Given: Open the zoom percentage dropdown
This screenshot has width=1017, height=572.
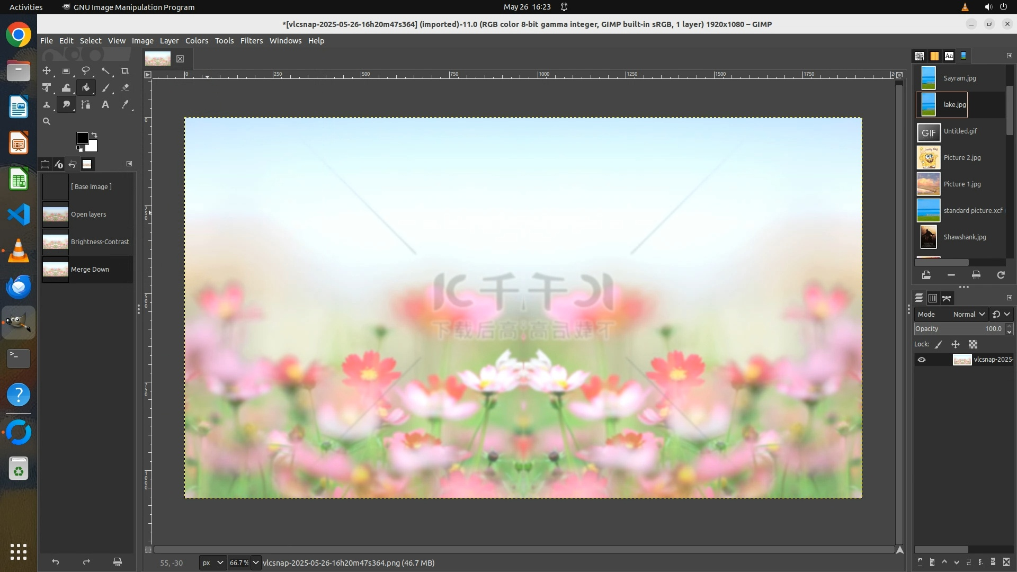Looking at the screenshot, I should pyautogui.click(x=256, y=562).
